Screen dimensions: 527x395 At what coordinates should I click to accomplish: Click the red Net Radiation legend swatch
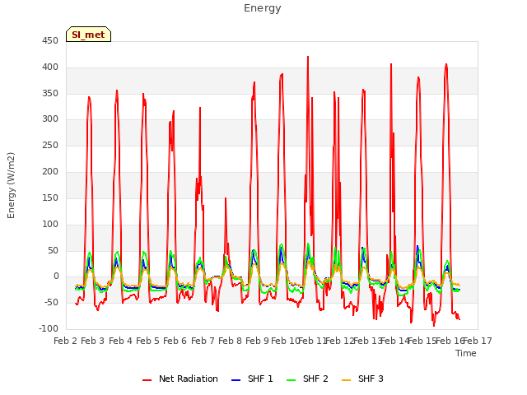147,380
